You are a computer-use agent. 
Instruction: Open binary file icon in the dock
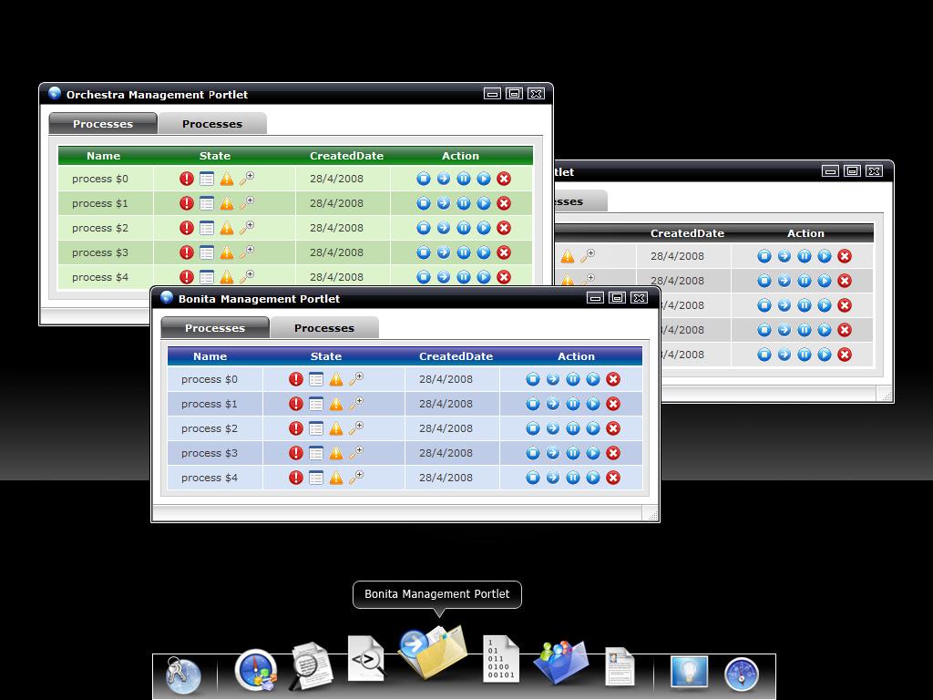point(501,659)
